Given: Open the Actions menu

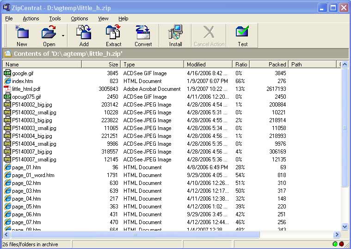Looking at the screenshot, I should pyautogui.click(x=31, y=18).
